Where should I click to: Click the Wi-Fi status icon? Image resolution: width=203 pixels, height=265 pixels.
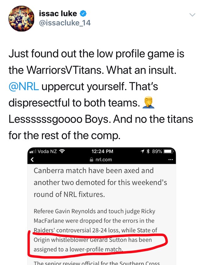[x=62, y=151]
